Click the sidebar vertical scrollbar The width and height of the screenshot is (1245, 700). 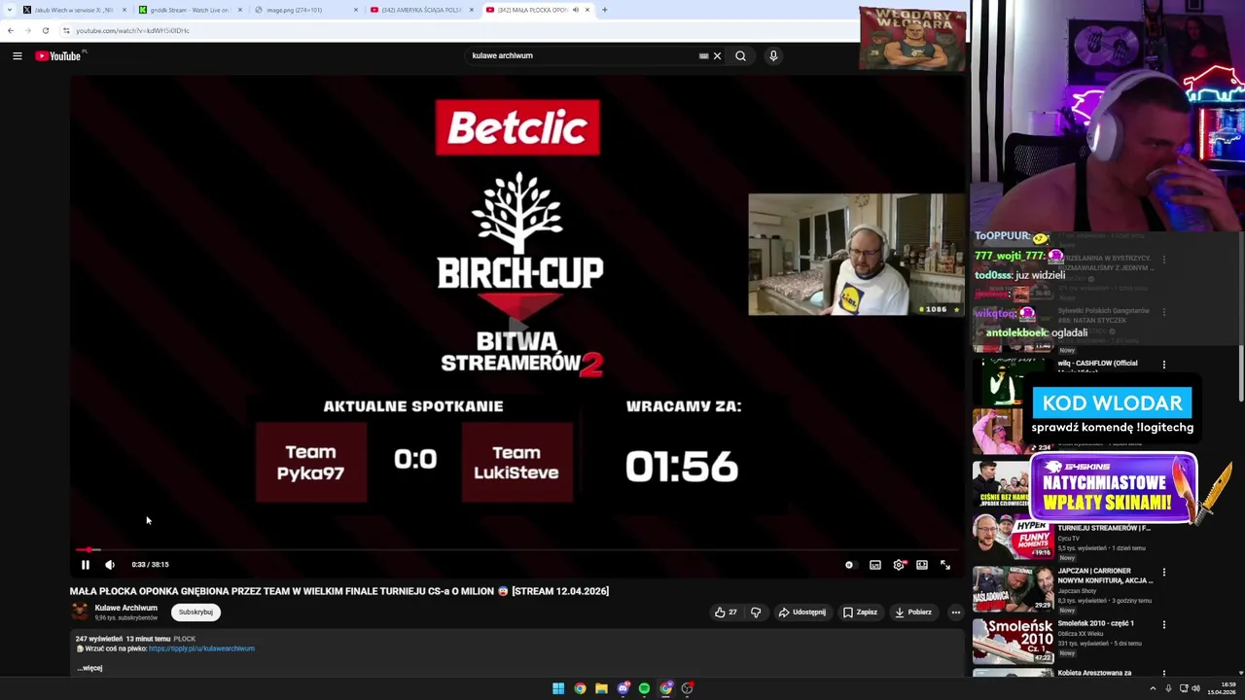[1240, 317]
